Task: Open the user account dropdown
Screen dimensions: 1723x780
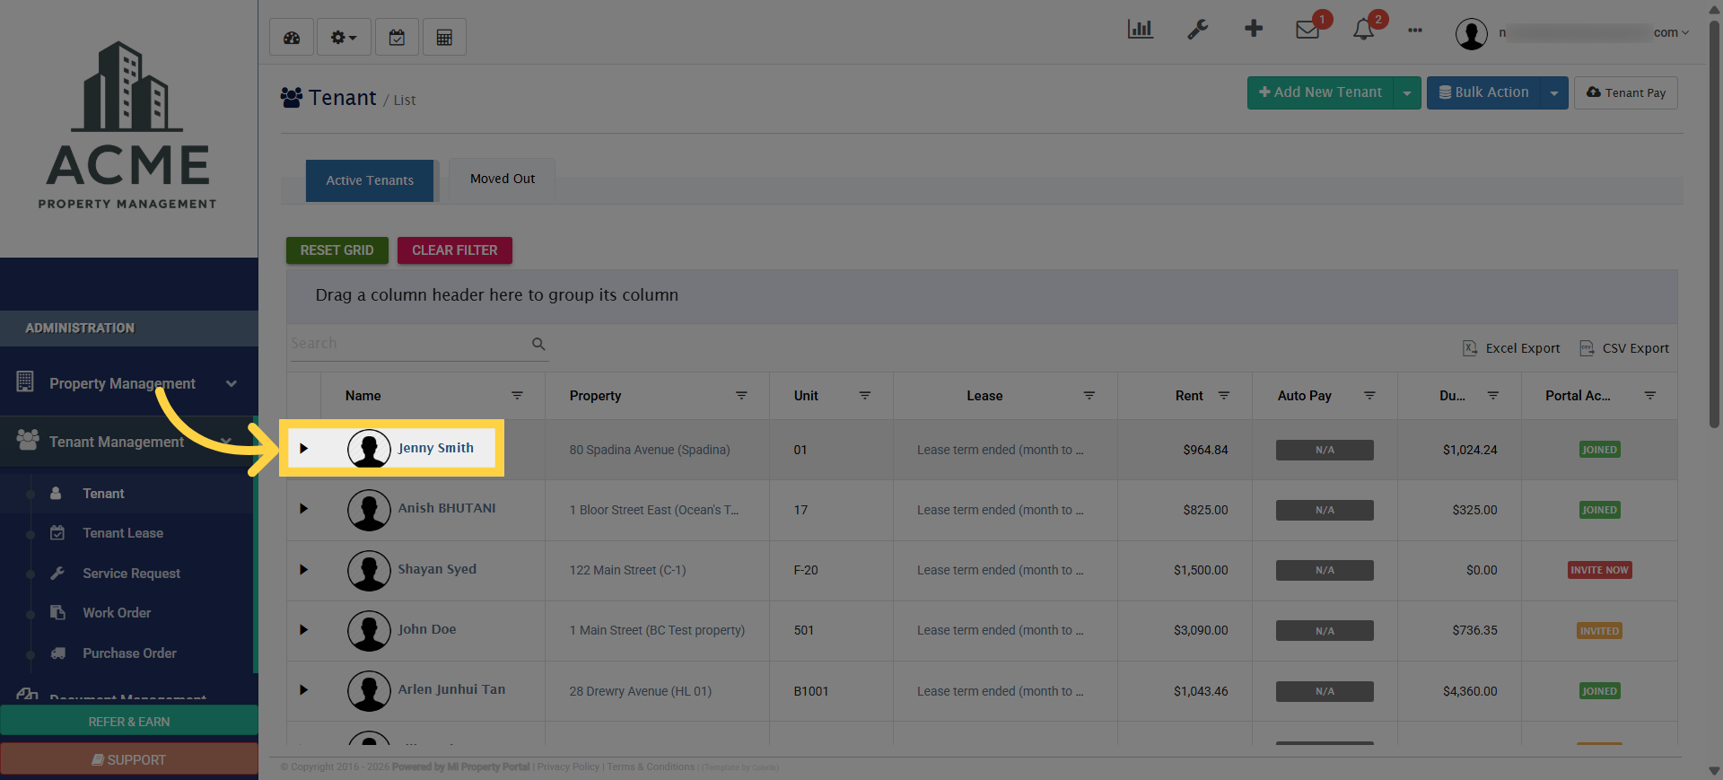Action: click(1571, 33)
